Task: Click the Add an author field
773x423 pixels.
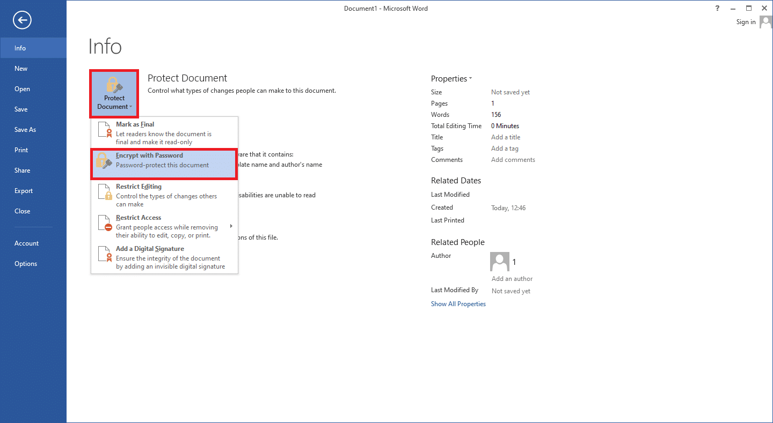Action: 512,279
